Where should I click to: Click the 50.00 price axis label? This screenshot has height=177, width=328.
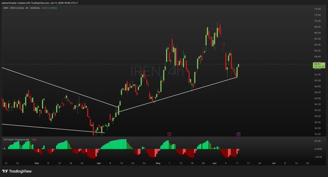pos(317,81)
